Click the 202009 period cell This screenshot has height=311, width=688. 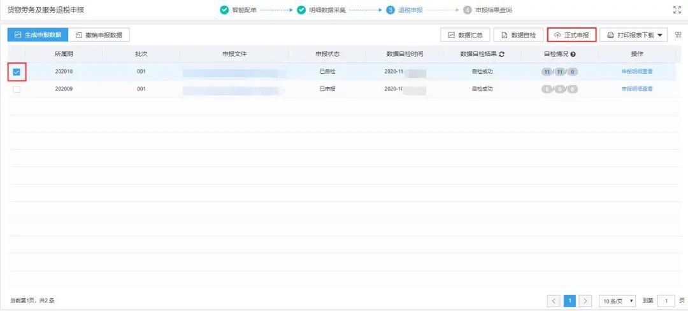point(64,88)
